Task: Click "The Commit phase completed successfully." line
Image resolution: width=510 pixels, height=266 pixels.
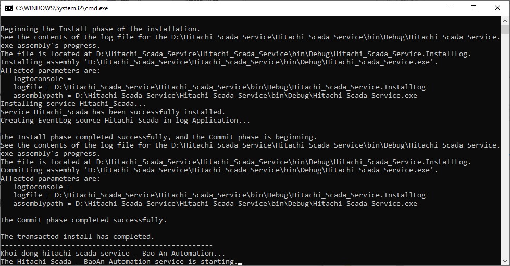Action: [83, 220]
